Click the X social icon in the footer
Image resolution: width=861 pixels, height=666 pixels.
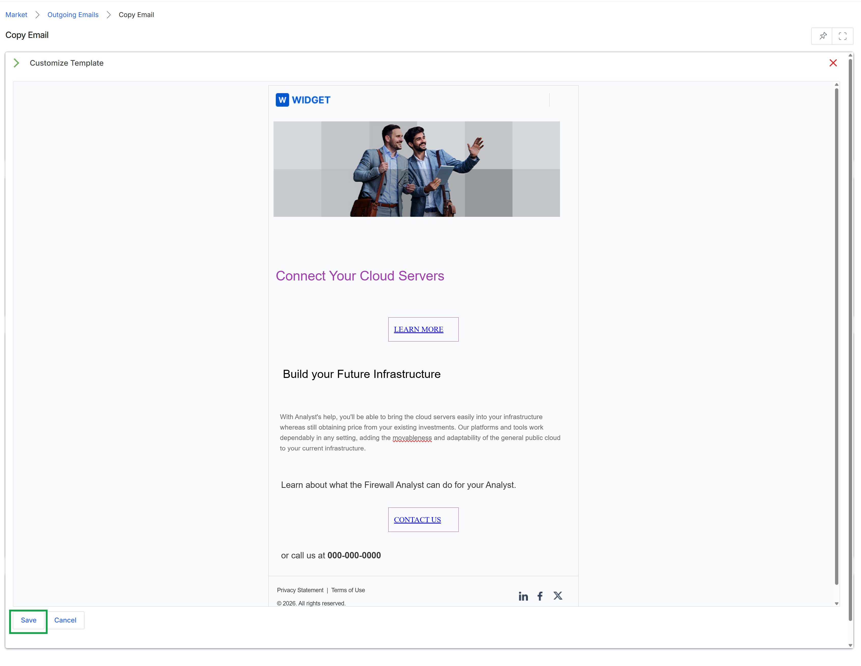pyautogui.click(x=557, y=596)
